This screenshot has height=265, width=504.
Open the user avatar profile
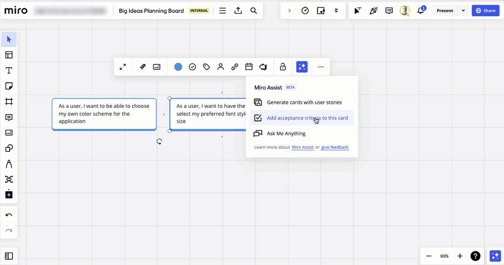(405, 11)
